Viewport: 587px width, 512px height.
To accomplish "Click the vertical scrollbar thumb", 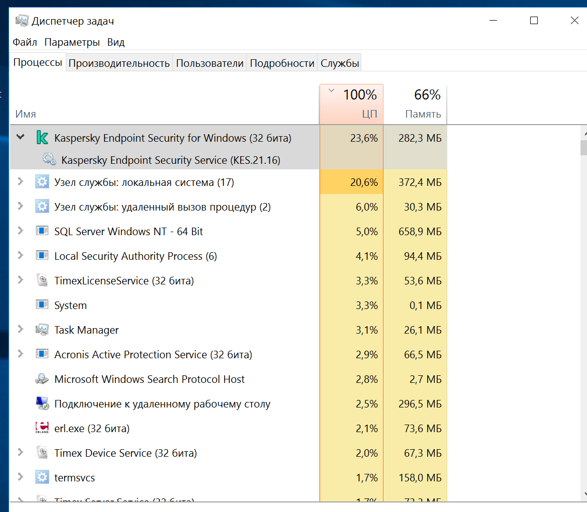I will (x=583, y=147).
